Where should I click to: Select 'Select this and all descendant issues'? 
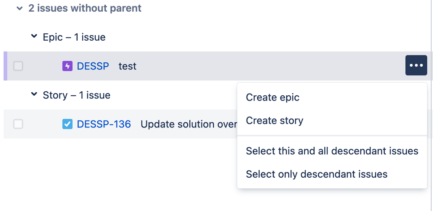tap(332, 151)
